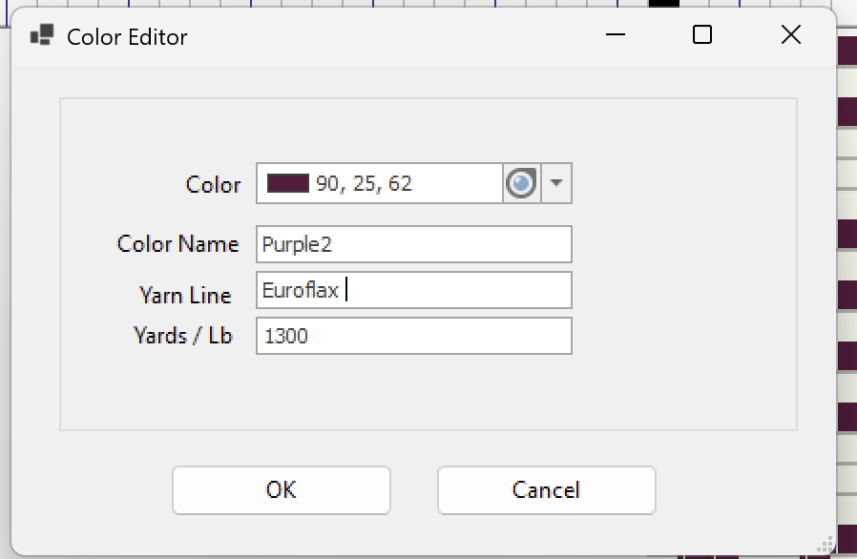Click the "Yarn Line" label
857x559 pixels.
[x=185, y=295]
